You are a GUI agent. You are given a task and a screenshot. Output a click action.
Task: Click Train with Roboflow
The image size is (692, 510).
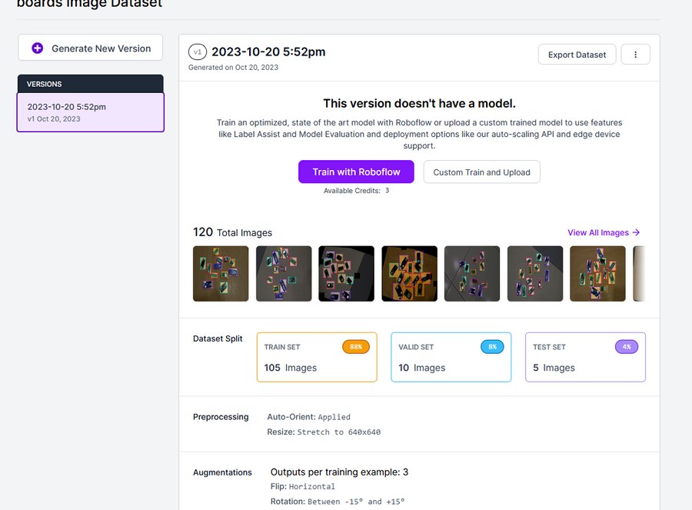coord(356,172)
